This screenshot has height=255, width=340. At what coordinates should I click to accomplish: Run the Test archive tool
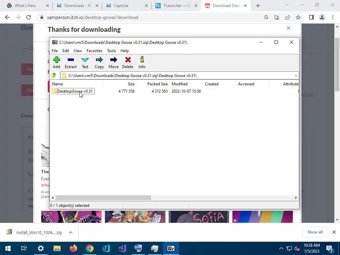click(85, 63)
